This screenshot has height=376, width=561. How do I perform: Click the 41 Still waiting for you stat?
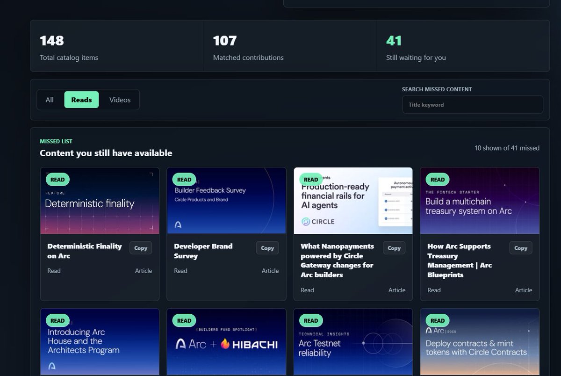tap(463, 46)
